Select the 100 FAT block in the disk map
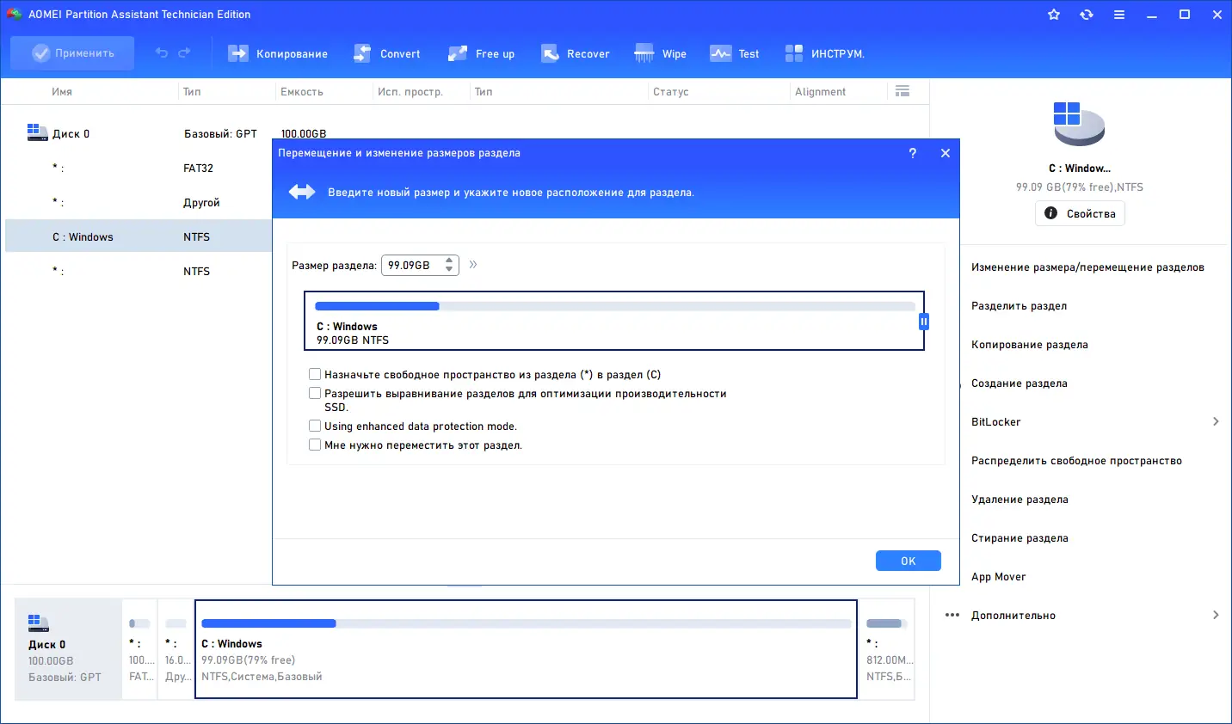This screenshot has height=724, width=1232. click(x=140, y=649)
